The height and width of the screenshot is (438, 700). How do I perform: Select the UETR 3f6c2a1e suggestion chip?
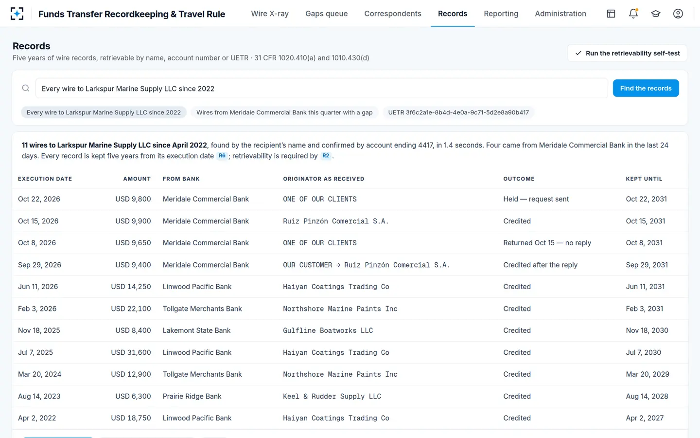tap(458, 112)
